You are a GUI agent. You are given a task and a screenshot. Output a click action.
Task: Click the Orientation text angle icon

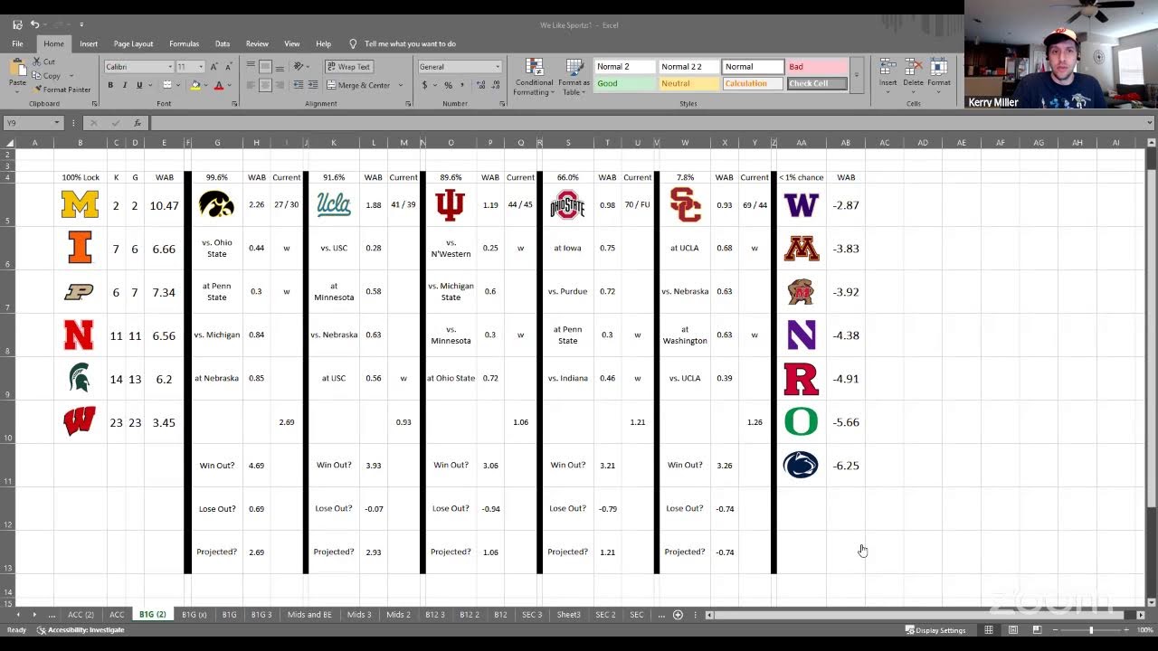299,67
